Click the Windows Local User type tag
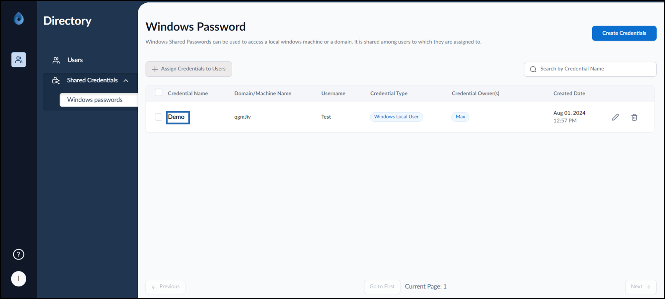The image size is (665, 299). tap(396, 117)
